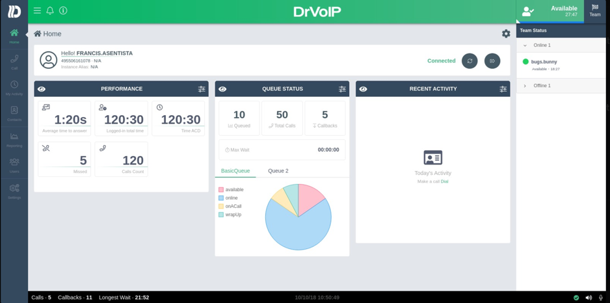Open Reporting in the sidebar
This screenshot has width=610, height=303.
coord(14,140)
